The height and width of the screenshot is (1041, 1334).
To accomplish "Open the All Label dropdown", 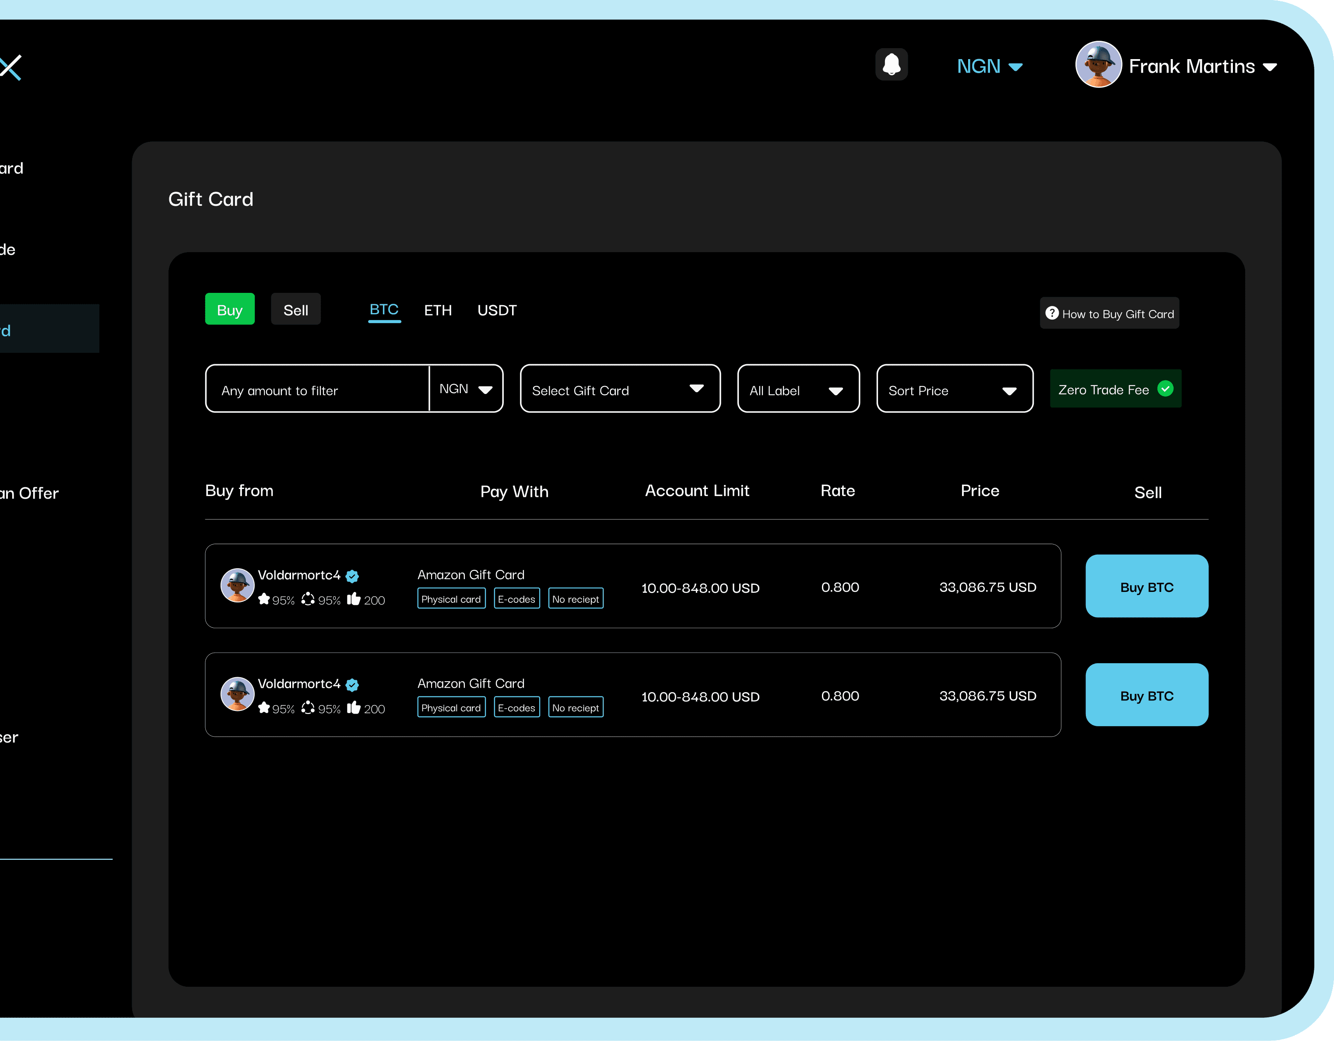I will point(798,389).
